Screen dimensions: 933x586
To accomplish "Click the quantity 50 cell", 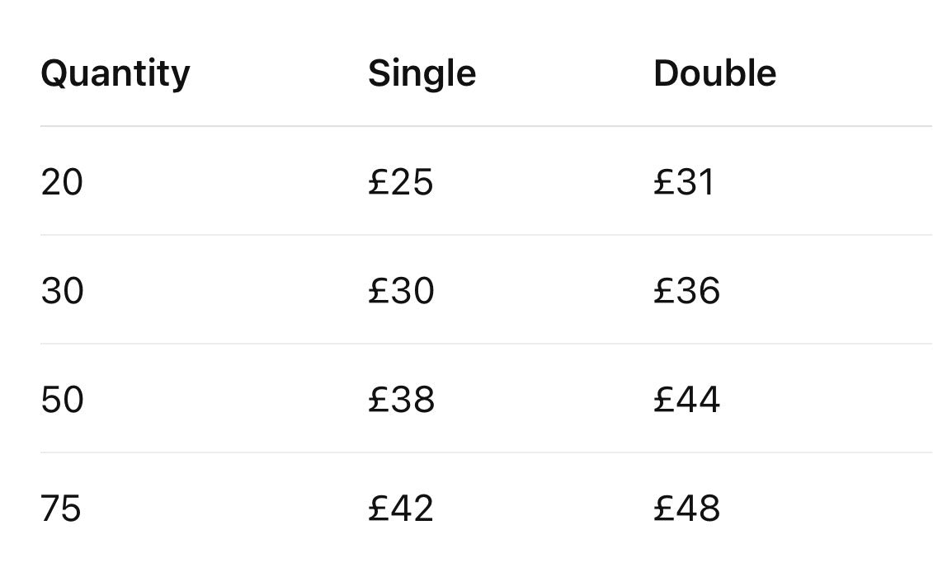I will point(62,400).
